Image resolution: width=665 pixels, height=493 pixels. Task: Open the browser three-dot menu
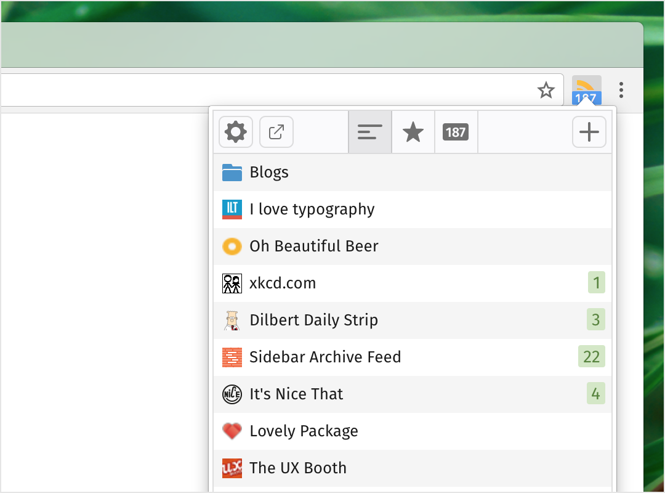click(x=621, y=90)
